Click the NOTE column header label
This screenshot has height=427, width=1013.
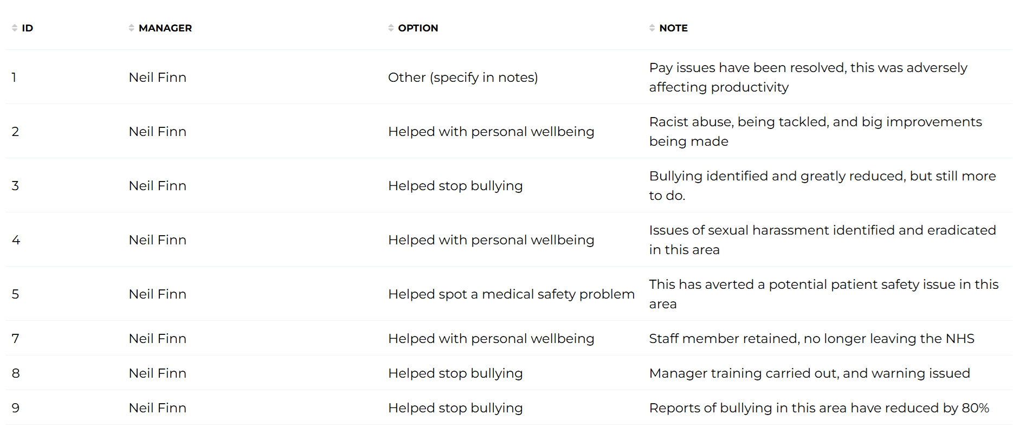(x=673, y=28)
